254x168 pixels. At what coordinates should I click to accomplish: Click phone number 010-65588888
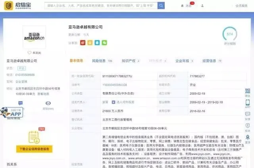pos(25,75)
